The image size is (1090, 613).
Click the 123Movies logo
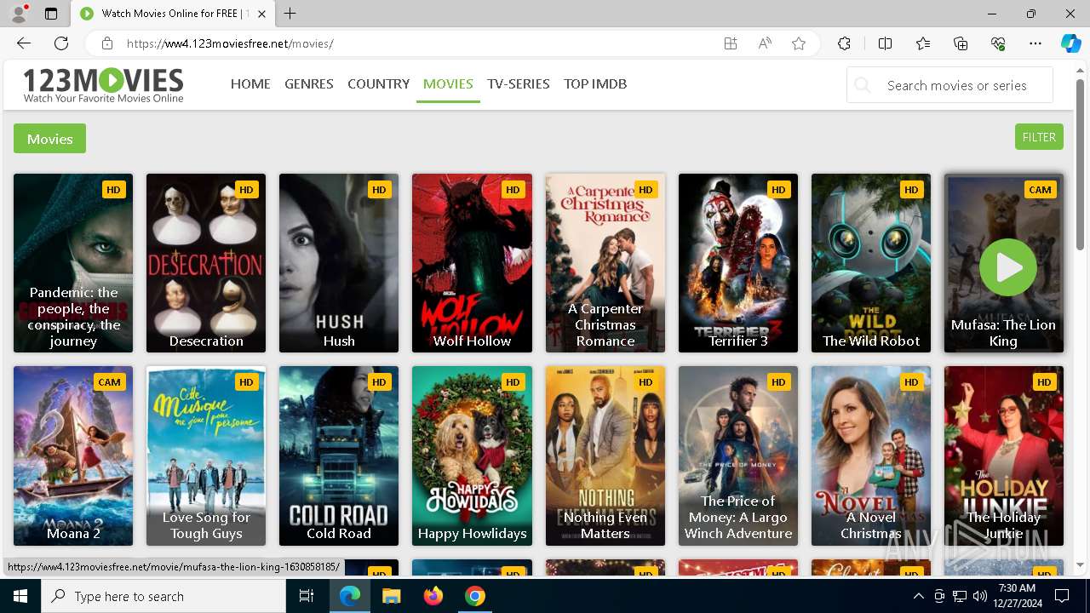tap(103, 85)
